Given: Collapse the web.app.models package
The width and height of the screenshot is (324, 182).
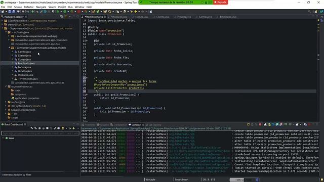Looking at the screenshot, I should (9, 48).
